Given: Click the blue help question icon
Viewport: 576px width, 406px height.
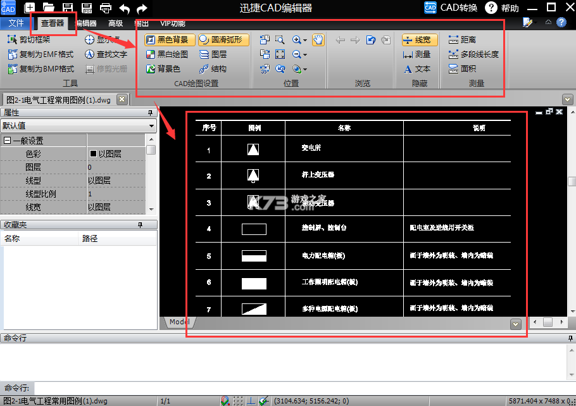Looking at the screenshot, I should point(561,22).
